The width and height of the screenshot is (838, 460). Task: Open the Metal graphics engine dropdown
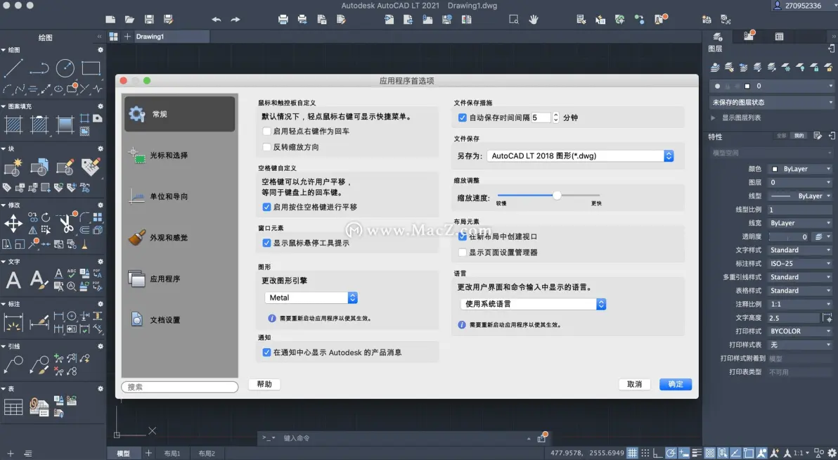click(311, 298)
